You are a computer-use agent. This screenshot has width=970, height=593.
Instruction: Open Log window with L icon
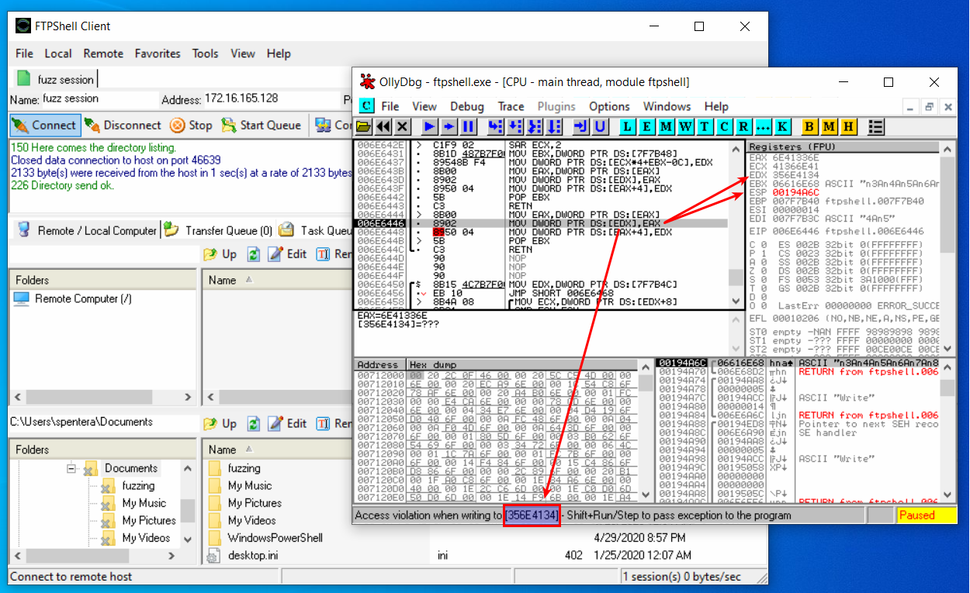coord(628,126)
